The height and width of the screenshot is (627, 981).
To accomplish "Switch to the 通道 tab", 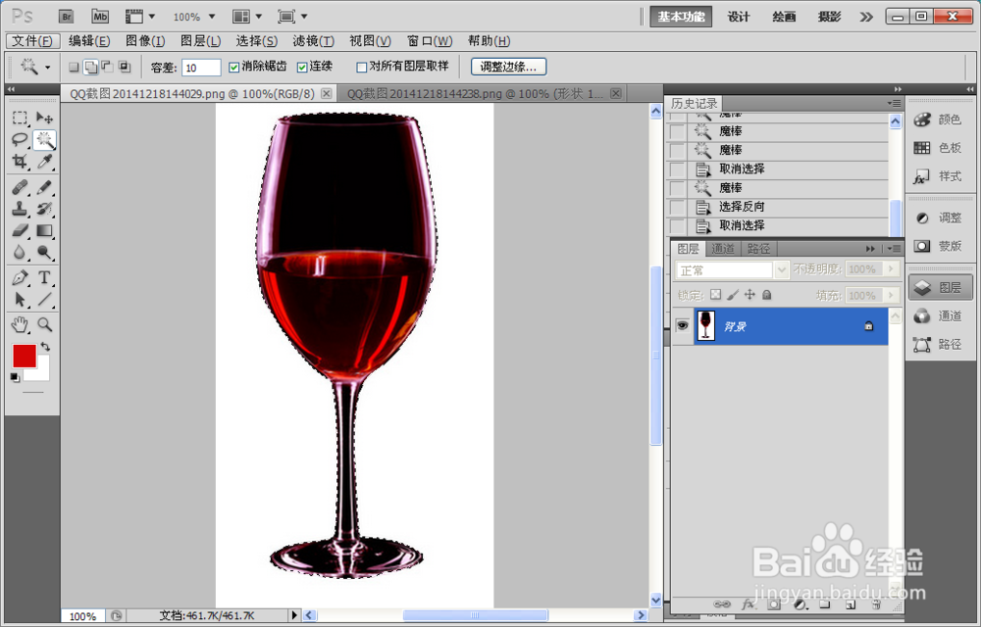I will (x=723, y=248).
